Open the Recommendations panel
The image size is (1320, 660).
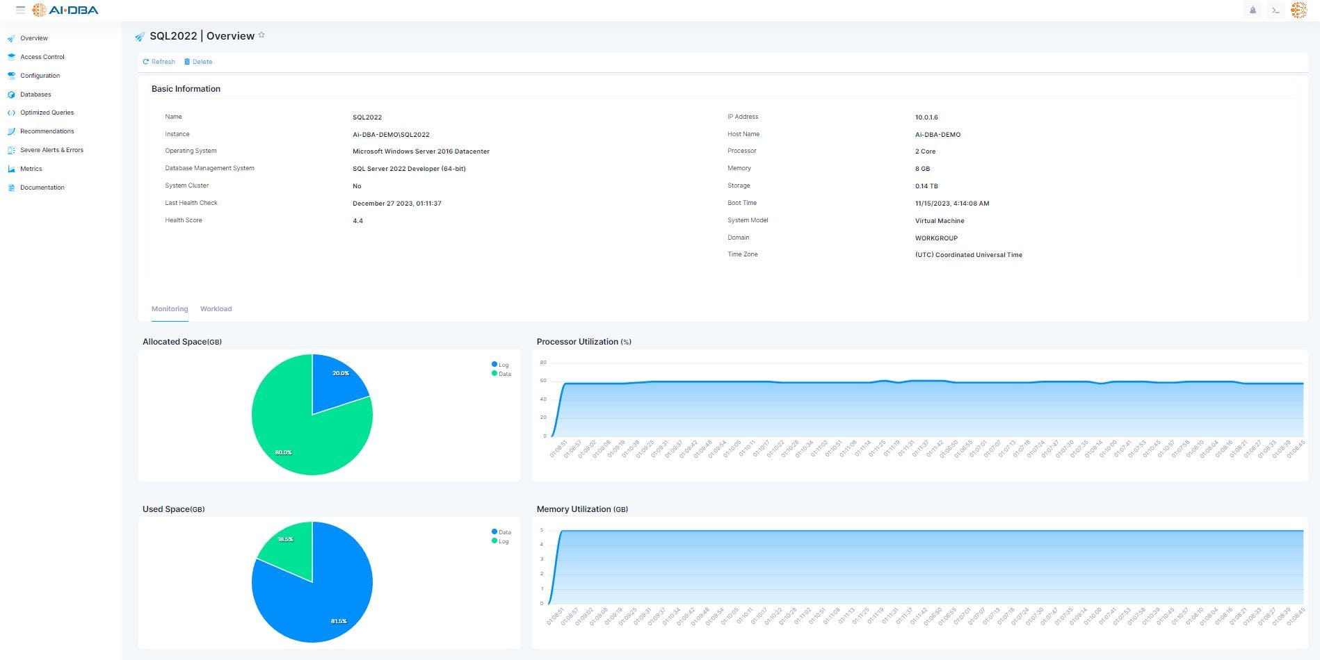(47, 131)
